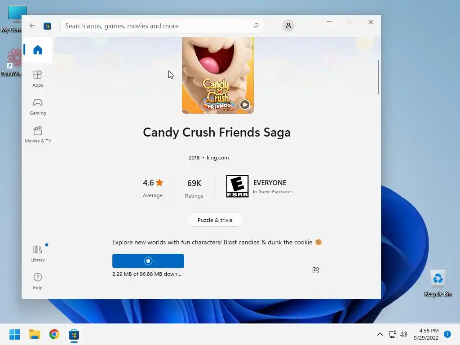Click the Microsoft Store logo icon
The width and height of the screenshot is (460, 345).
click(x=47, y=26)
